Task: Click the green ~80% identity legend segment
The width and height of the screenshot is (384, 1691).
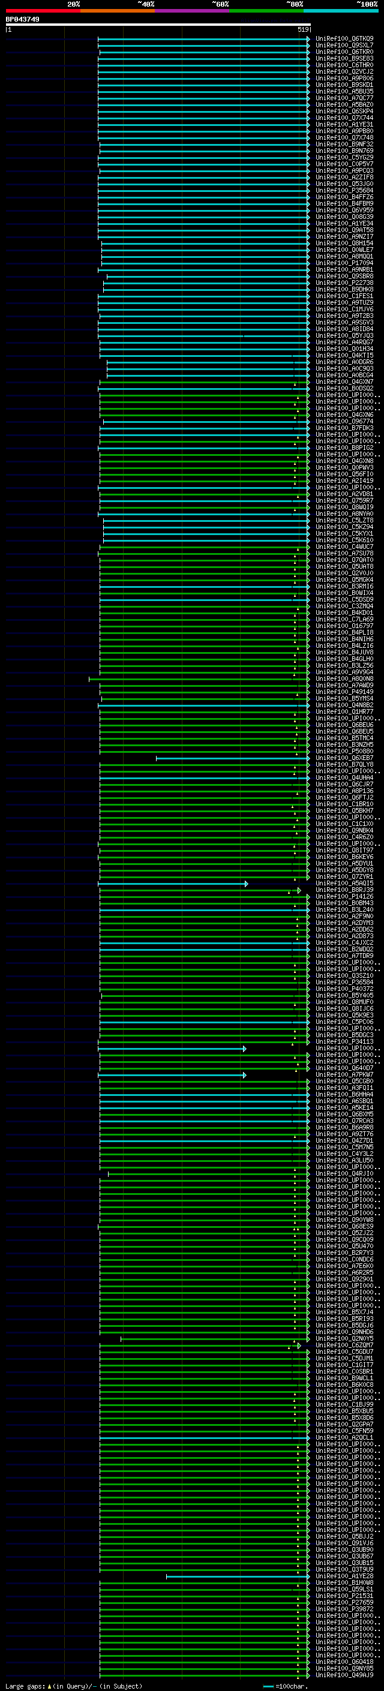Action: point(266,11)
